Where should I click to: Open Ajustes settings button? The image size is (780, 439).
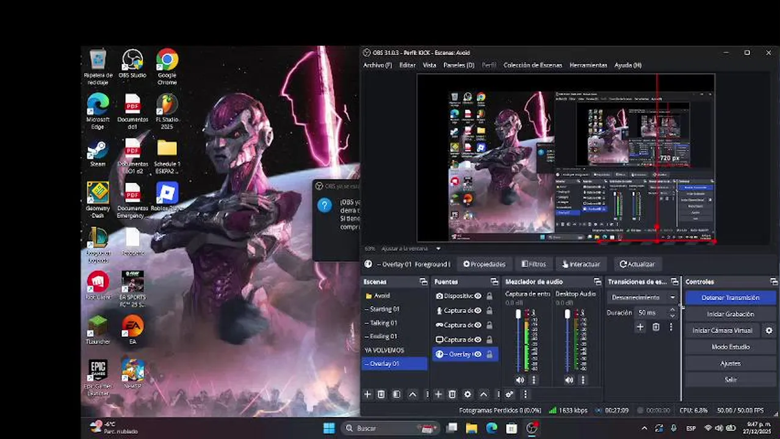(731, 363)
